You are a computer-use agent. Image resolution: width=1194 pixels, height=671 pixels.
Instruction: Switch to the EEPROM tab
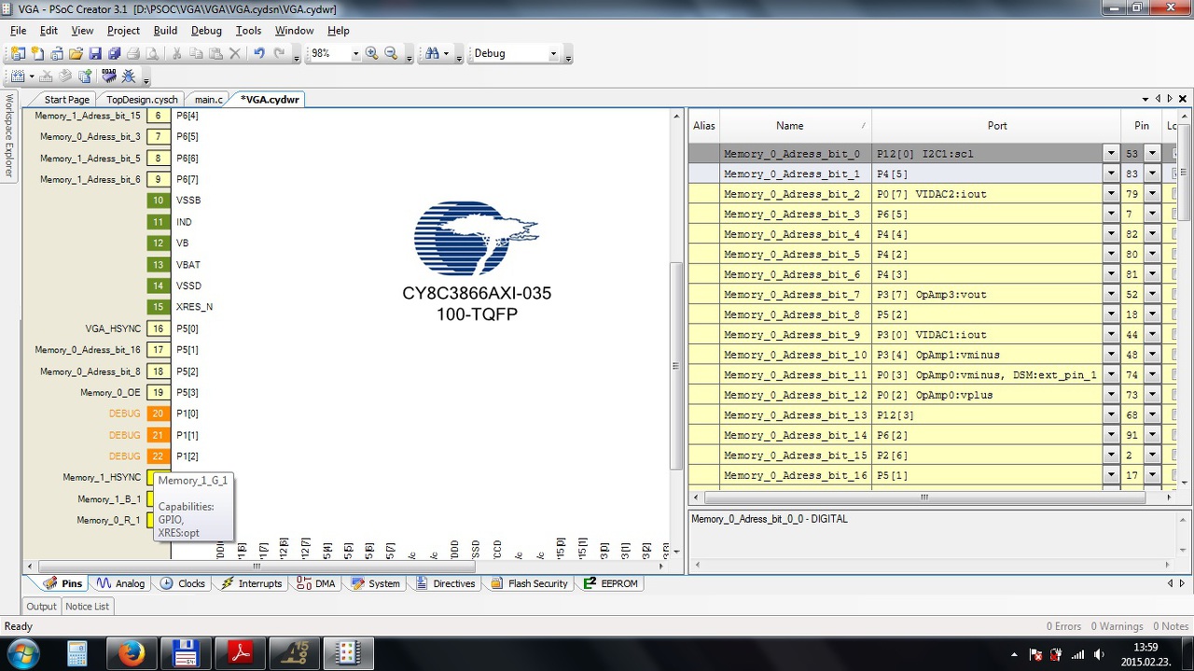click(x=611, y=583)
